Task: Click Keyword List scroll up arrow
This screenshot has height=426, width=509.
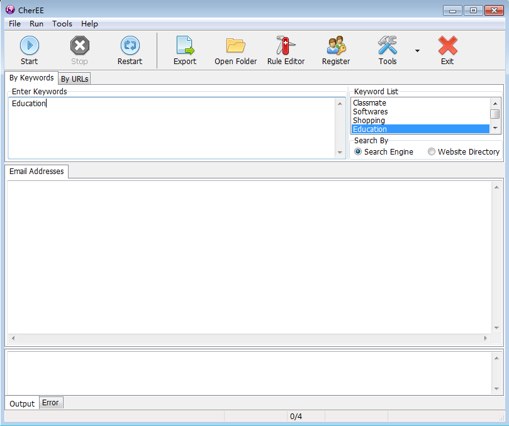Action: tap(495, 104)
